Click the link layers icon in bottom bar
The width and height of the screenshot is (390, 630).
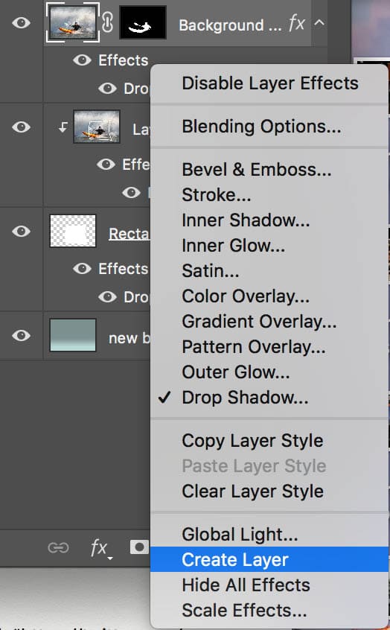click(58, 547)
